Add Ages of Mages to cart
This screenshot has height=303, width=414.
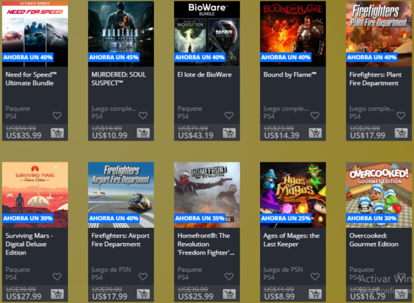pyautogui.click(x=315, y=294)
